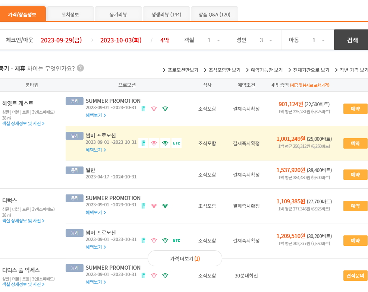368x292 pixels.
Task: Click 30분내회신 booking condition text
Action: [246, 276]
